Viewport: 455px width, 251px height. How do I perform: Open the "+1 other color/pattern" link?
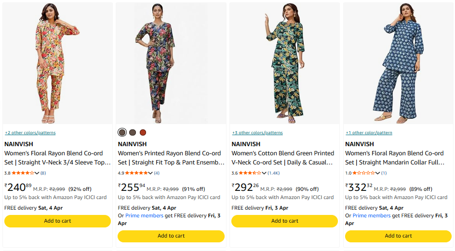point(369,133)
